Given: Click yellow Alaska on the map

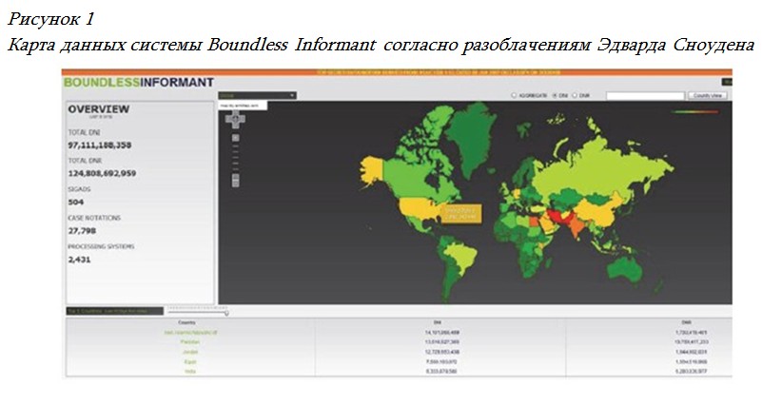Looking at the screenshot, I should coord(372,171).
